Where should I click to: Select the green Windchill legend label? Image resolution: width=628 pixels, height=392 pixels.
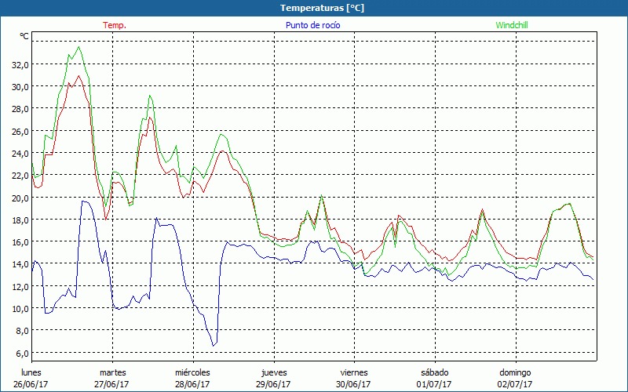coord(511,25)
